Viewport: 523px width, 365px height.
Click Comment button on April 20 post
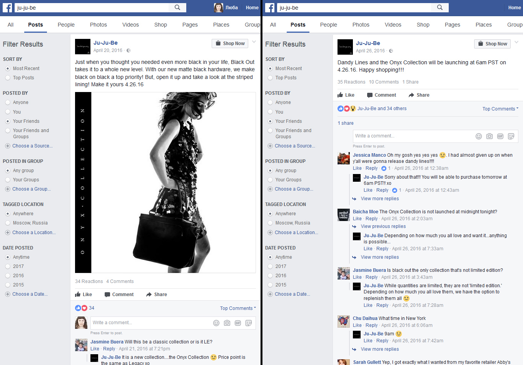pyautogui.click(x=119, y=295)
